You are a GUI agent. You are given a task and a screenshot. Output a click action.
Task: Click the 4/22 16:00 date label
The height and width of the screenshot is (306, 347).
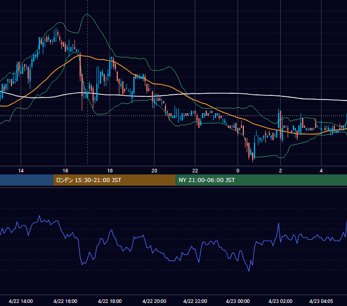[65, 301]
